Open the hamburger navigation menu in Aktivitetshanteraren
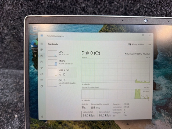Screen dimensions: 172x129 click(x=42, y=44)
